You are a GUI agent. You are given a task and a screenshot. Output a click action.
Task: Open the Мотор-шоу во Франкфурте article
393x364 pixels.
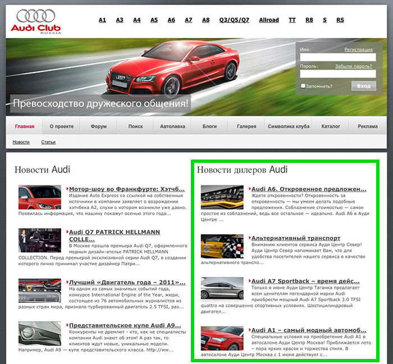127,189
